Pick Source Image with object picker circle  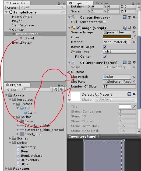(134, 32)
